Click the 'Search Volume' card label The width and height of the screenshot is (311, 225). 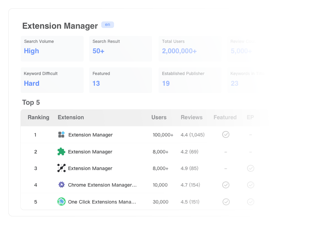39,41
